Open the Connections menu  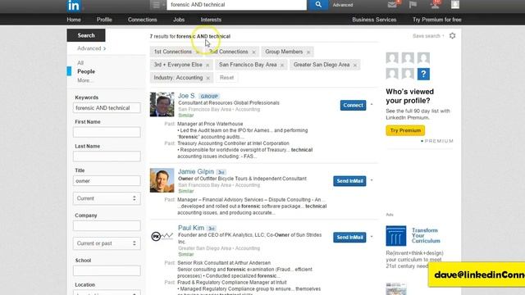coord(142,20)
